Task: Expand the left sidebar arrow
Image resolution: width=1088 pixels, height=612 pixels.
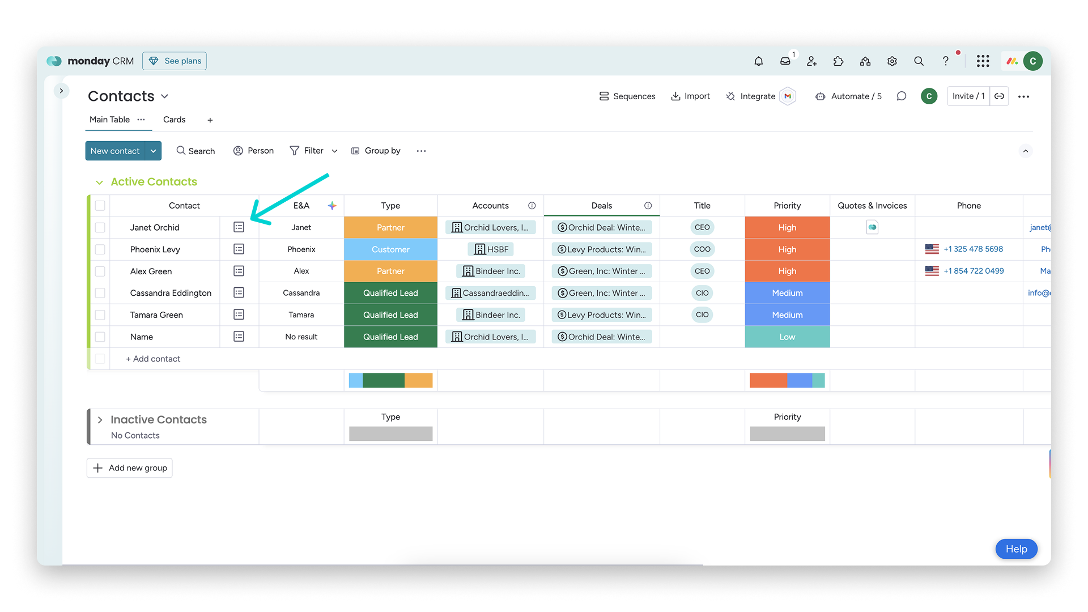Action: tap(61, 91)
